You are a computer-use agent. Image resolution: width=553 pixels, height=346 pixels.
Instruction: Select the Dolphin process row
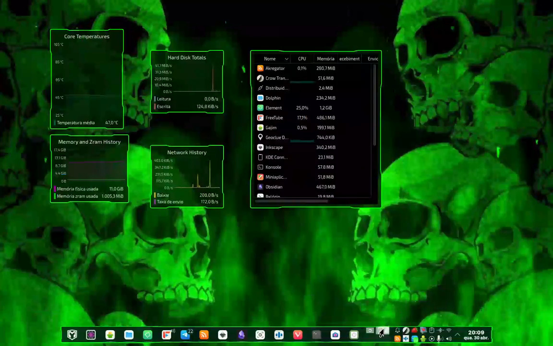pos(313,98)
